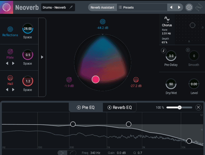Screen dimensions: 205x155
Task: Click the Level knob
Action: tap(194, 84)
